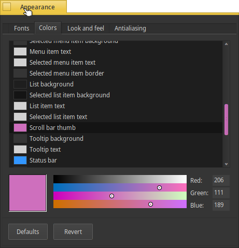Click the red channel slider handle
239x248 pixels.
(159, 187)
